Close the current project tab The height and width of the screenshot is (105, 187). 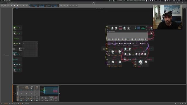(x=16, y=3)
